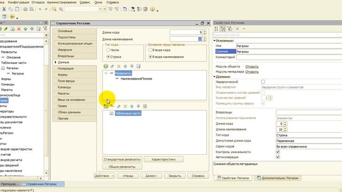Viewport: 342px width, 192px height.
Task: Toggle Ограничивать кол-во уровней checkbox
Action: click(x=263, y=92)
